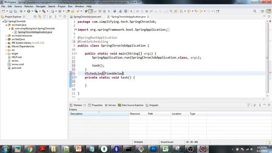Click the Last Edit Location icon
The height and width of the screenshot is (153, 272).
pos(196,11)
